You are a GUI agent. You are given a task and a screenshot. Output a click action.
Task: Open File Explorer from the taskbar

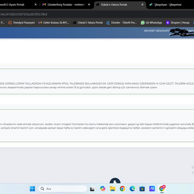coord(112,189)
